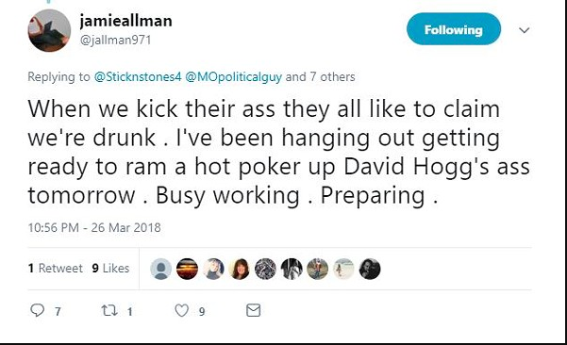
Task: Click the brown-haired woman liker avatar
Action: tap(240, 269)
